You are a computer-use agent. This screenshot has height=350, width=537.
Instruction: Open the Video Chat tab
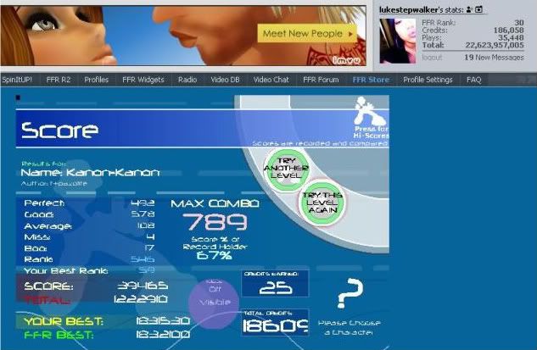[x=271, y=80]
